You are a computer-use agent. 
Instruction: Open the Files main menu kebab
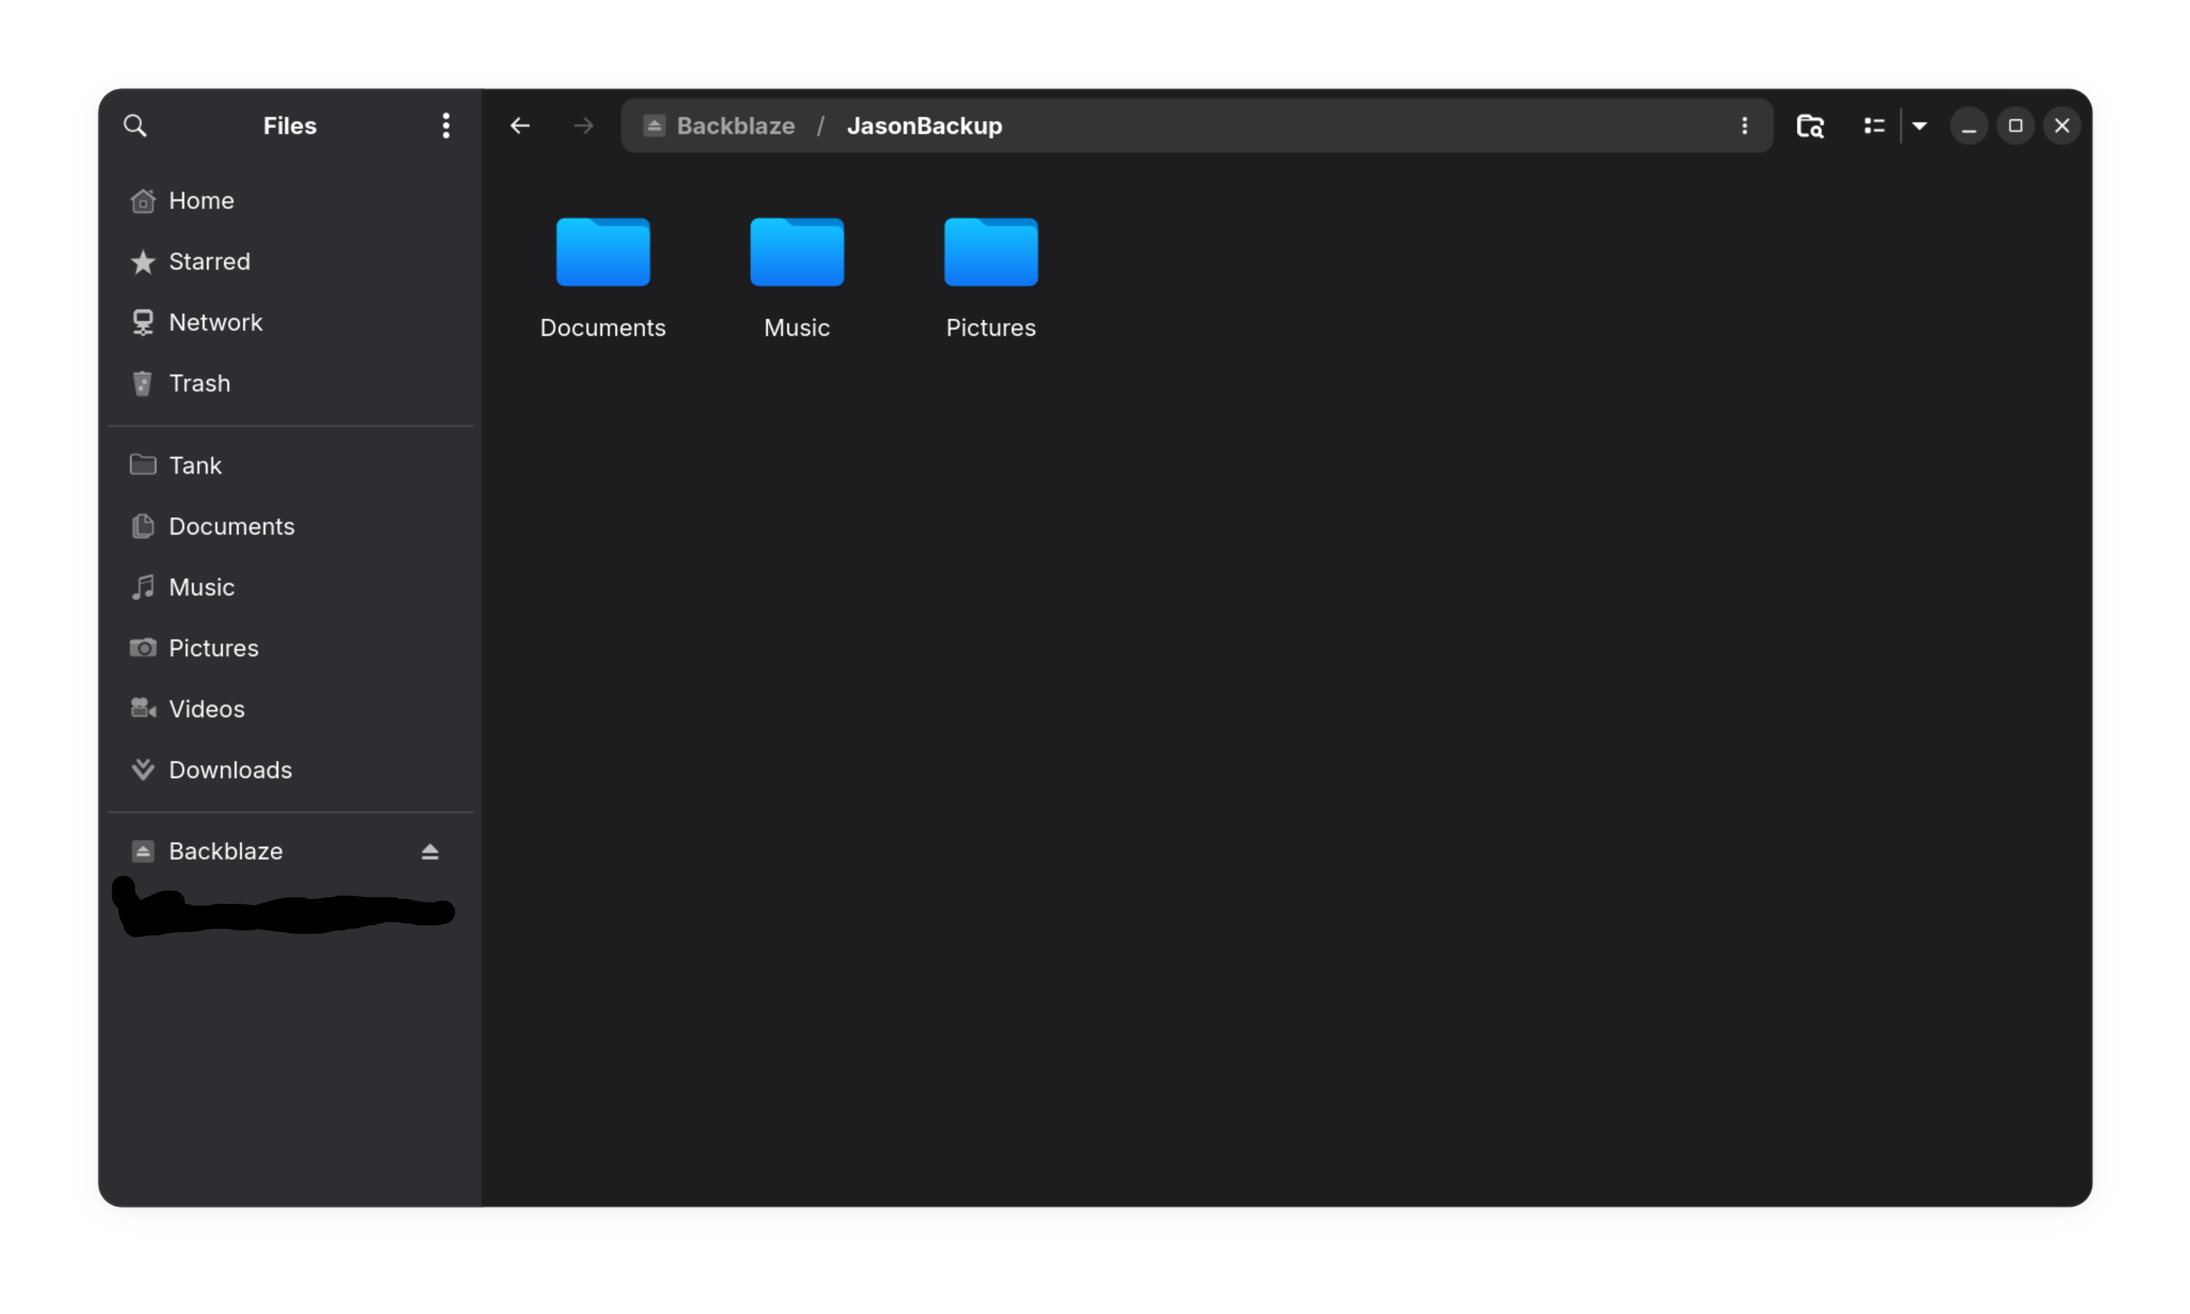pyautogui.click(x=446, y=126)
